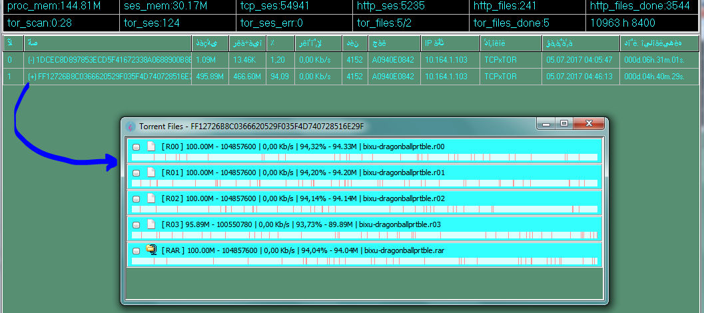Select the document icon beside R02 file
Image resolution: width=704 pixels, height=313 pixels.
tap(151, 198)
